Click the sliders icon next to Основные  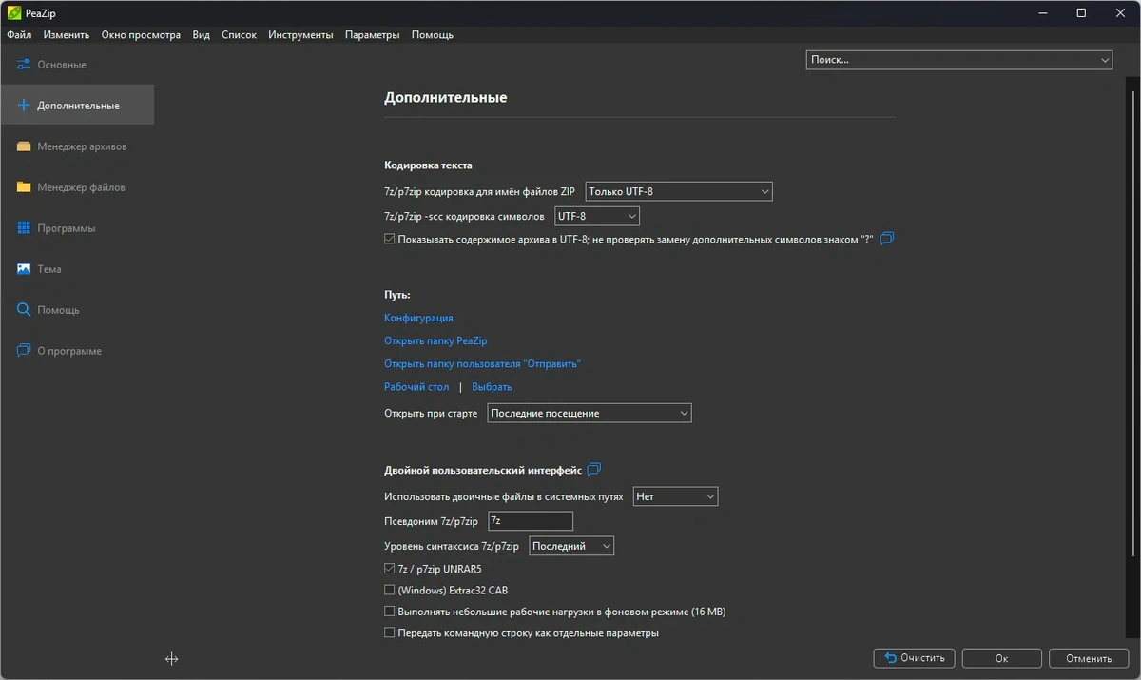pos(24,65)
